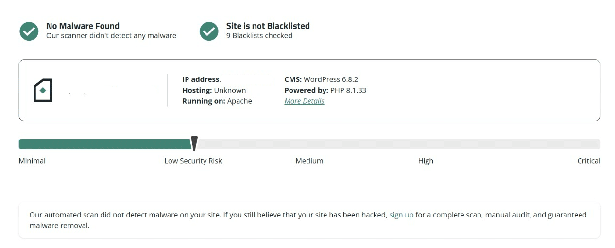Click the Hosting Unknown entry
Image resolution: width=615 pixels, height=248 pixels.
(214, 90)
